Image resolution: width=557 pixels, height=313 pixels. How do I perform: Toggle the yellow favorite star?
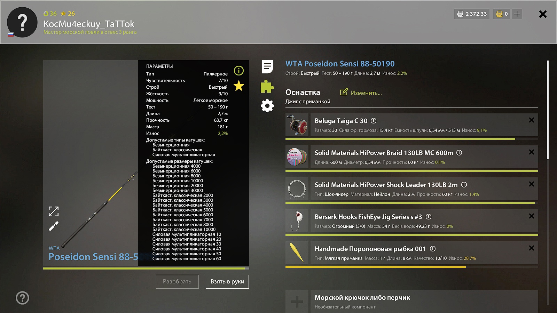239,86
